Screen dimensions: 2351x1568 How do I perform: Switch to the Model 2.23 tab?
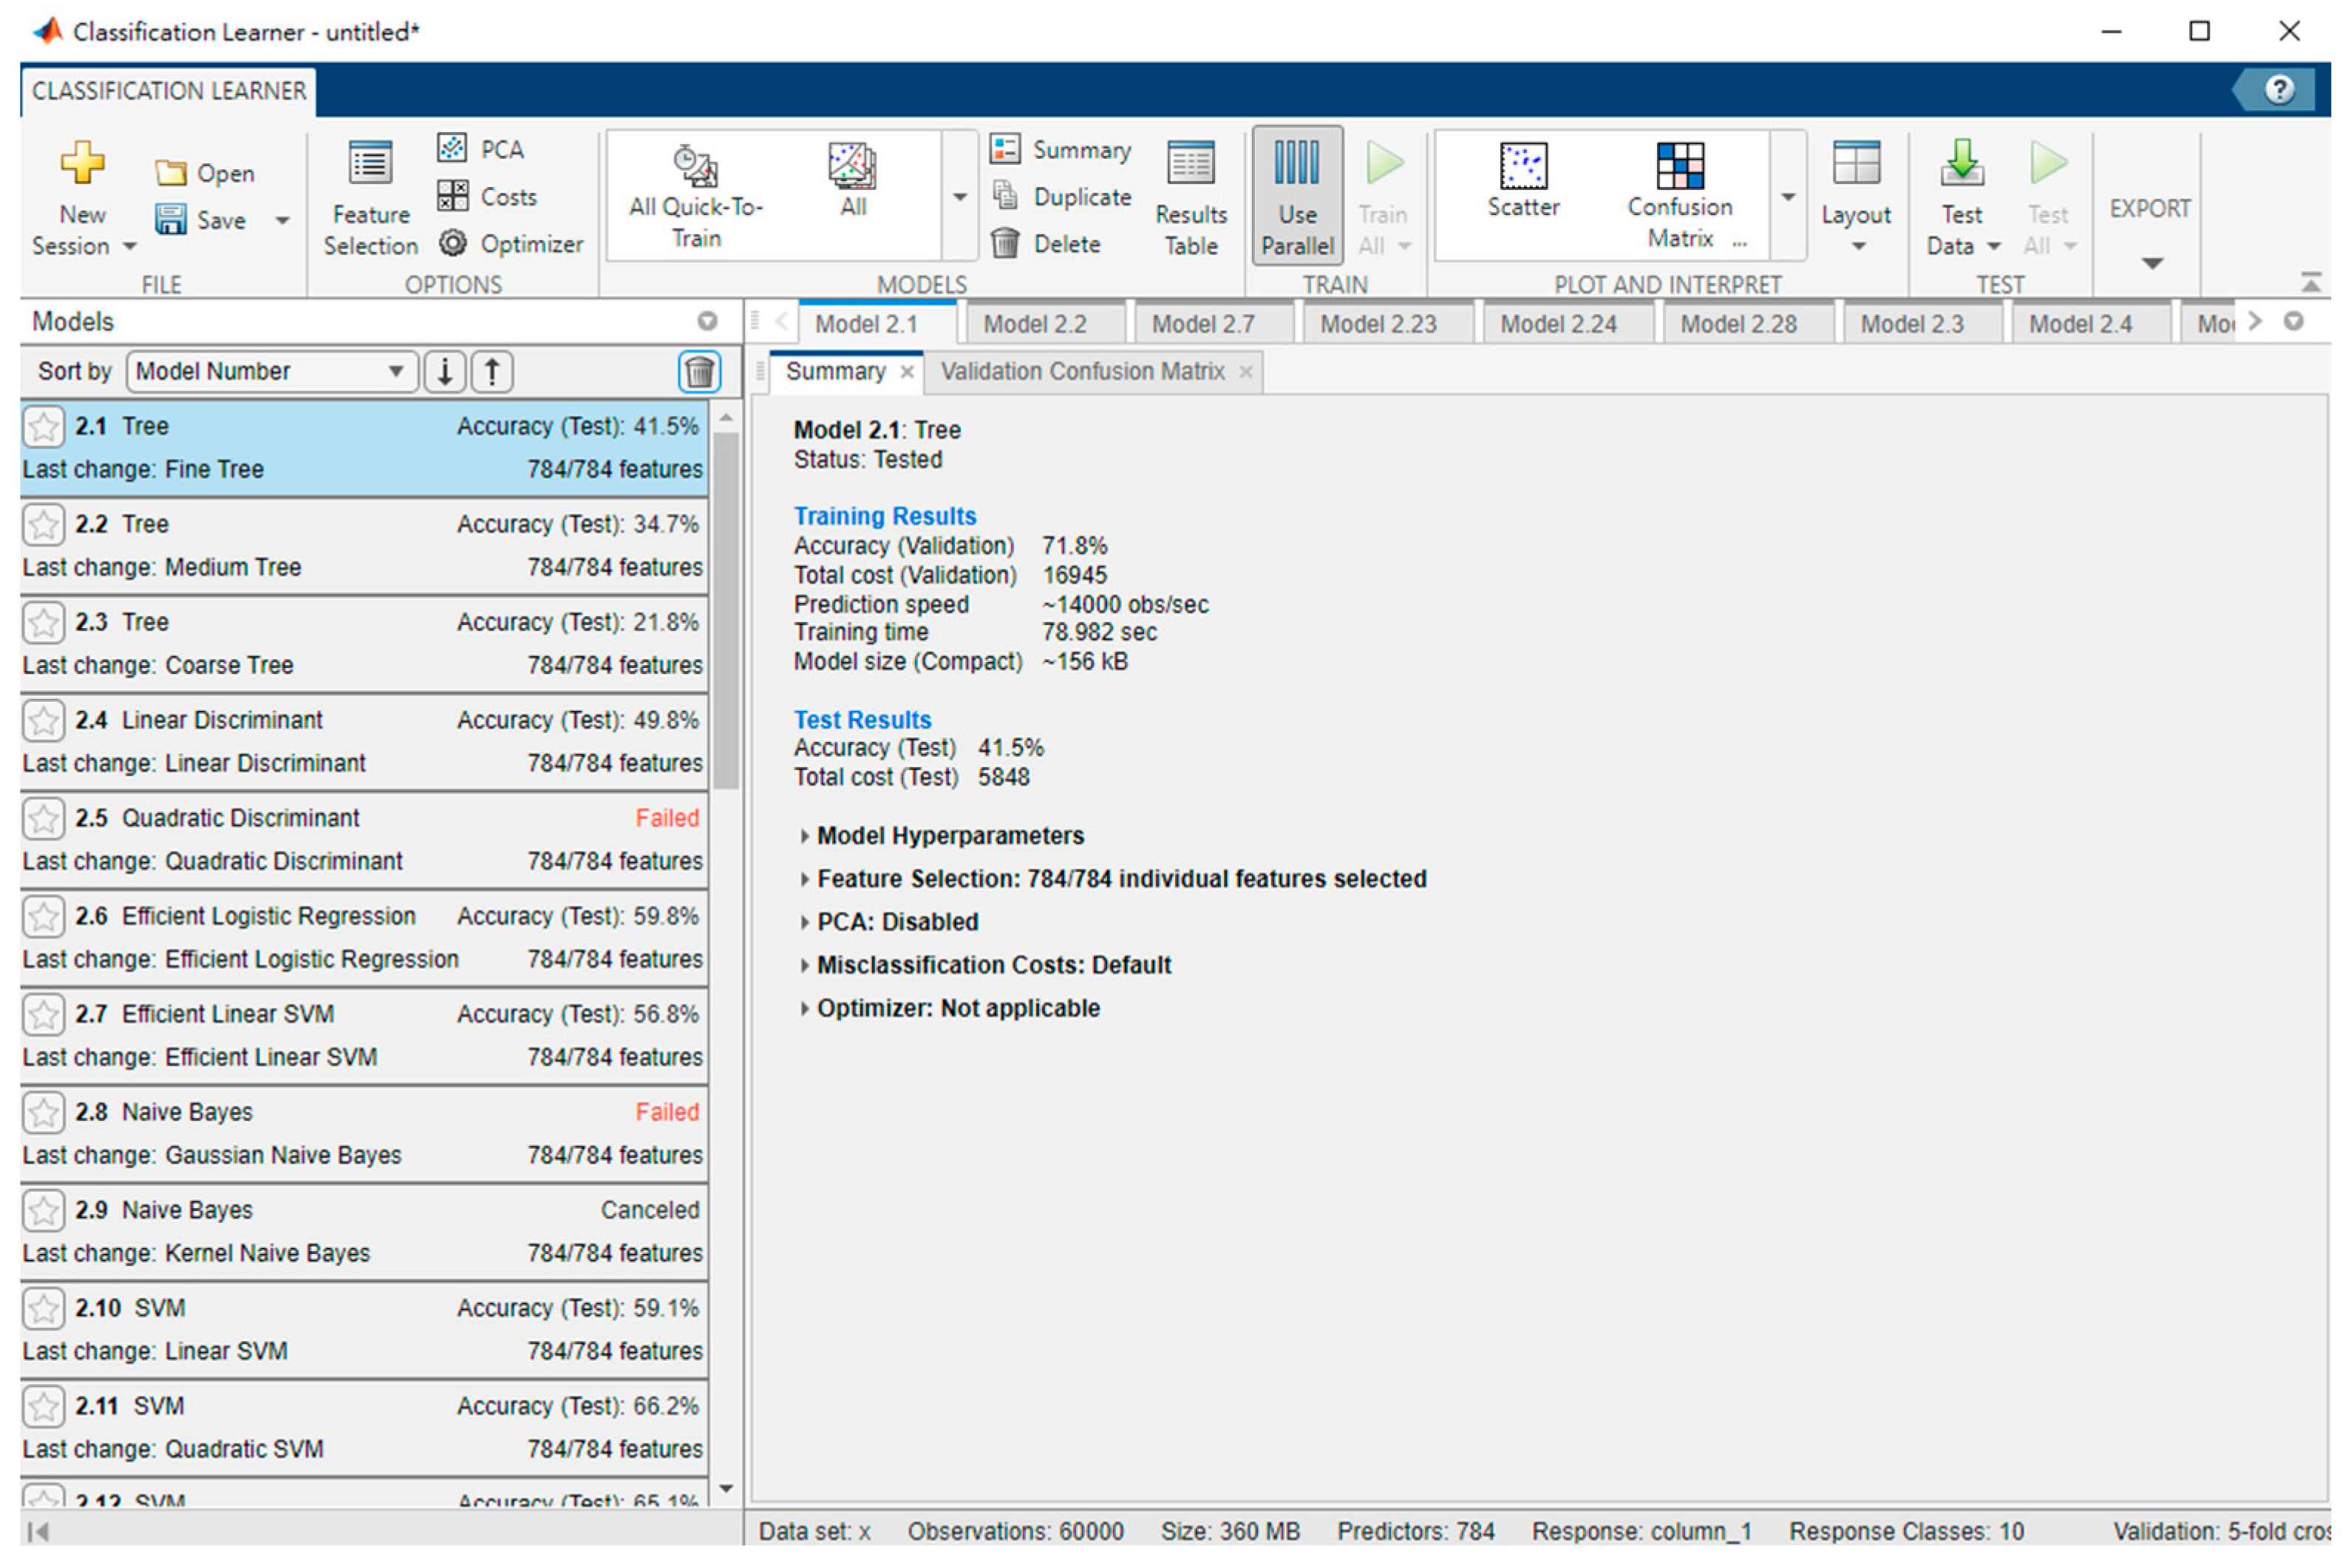point(1377,325)
